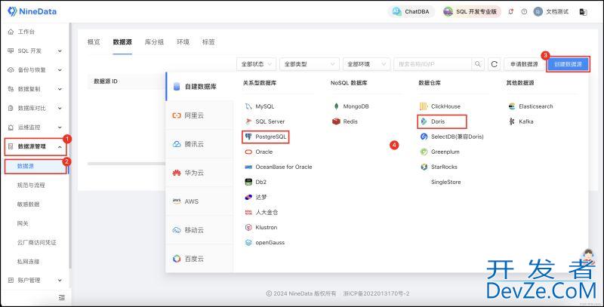The height and width of the screenshot is (307, 604).
Task: Open 私网连接 in sidebar
Action: pos(28,262)
